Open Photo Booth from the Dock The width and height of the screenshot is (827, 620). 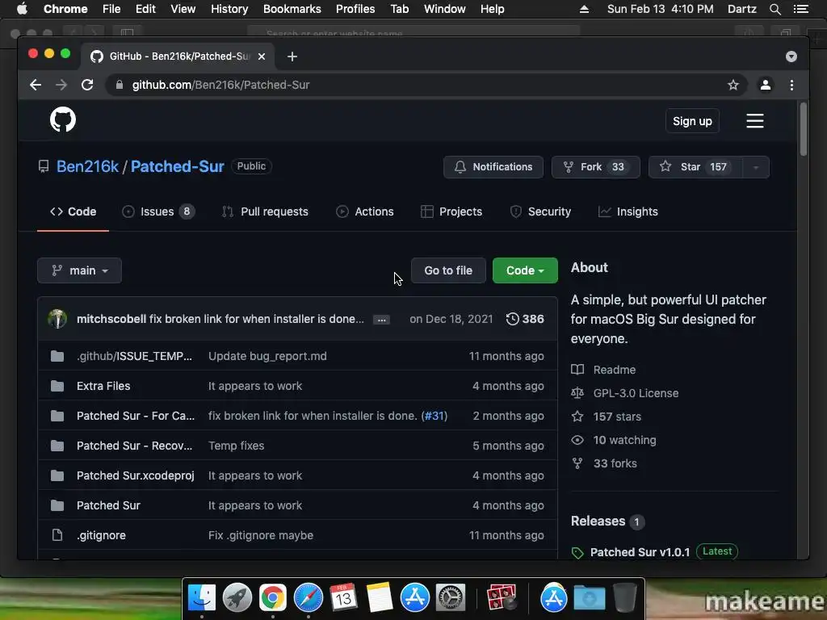[x=501, y=597]
